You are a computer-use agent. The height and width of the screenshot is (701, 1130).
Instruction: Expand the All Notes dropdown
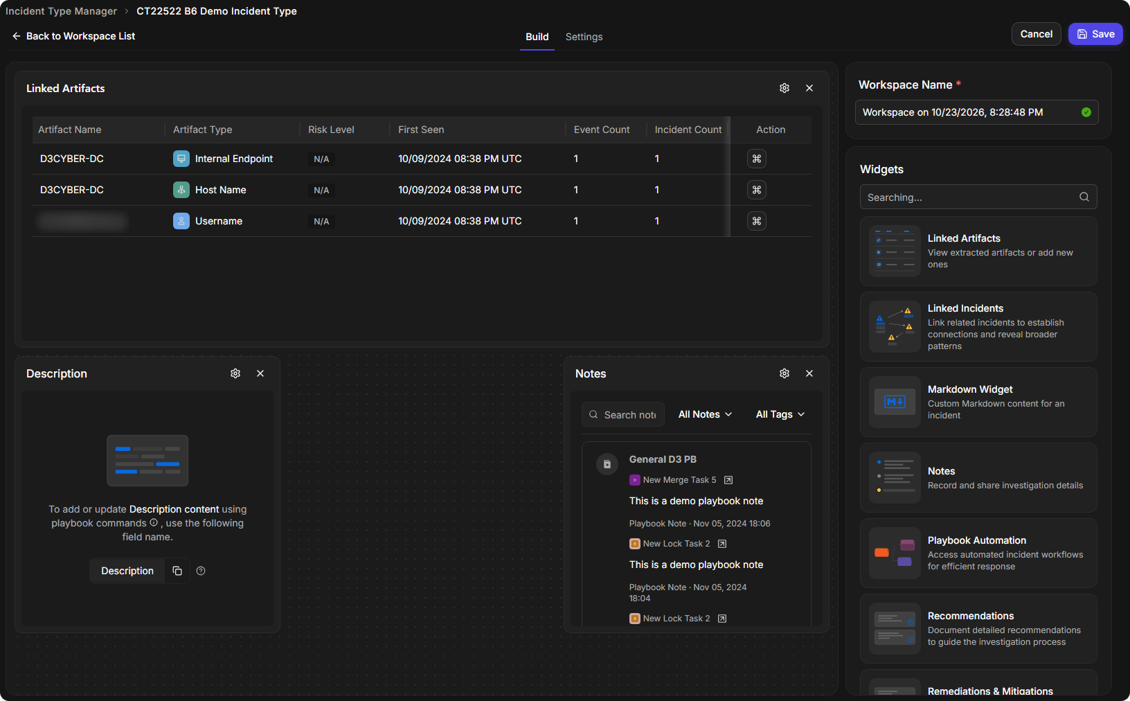coord(705,414)
